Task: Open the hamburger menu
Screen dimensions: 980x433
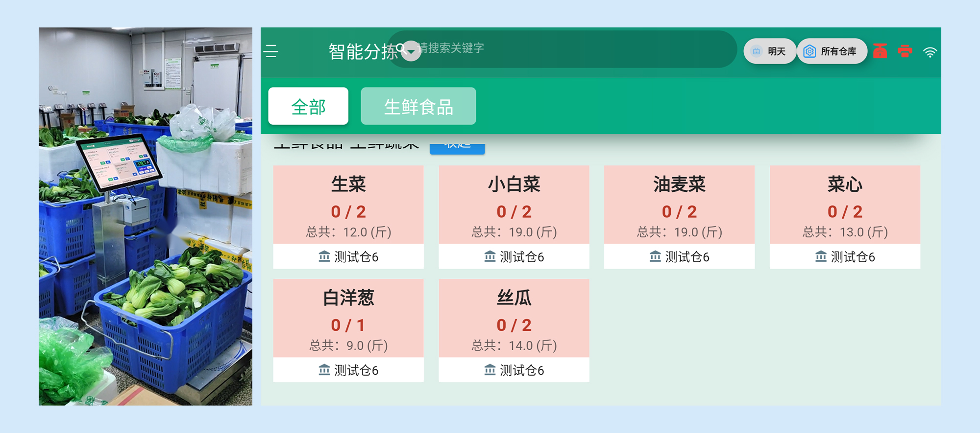Action: pyautogui.click(x=271, y=51)
